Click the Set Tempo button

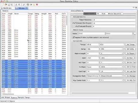(131, 45)
